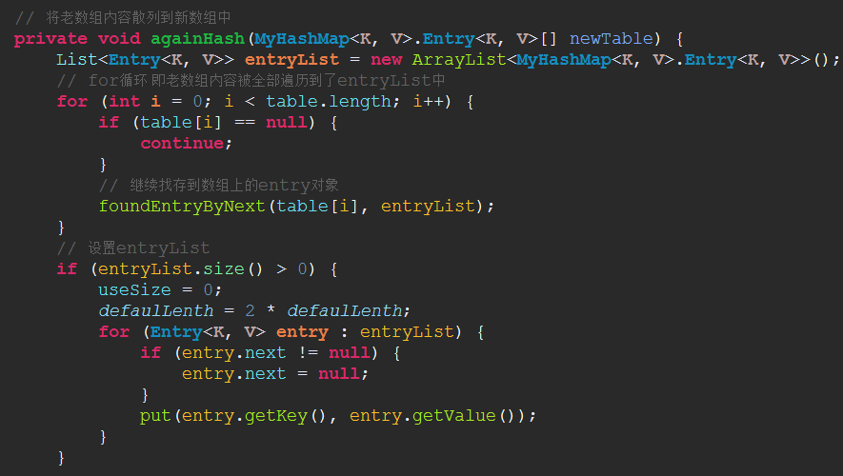Click the 'void' return type

(x=119, y=39)
